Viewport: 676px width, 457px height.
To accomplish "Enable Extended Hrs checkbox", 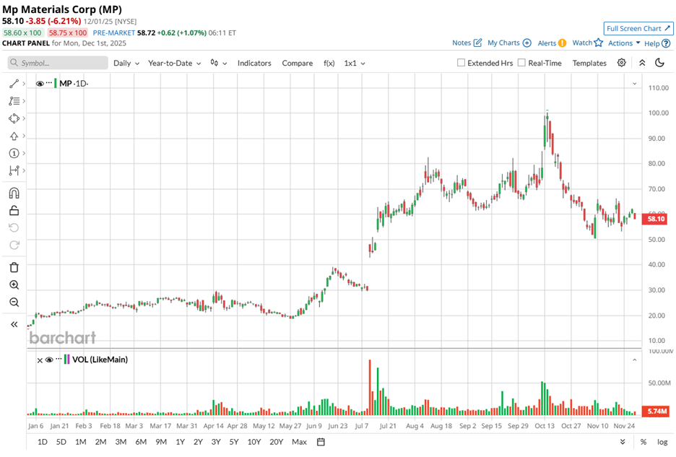I will (x=461, y=63).
